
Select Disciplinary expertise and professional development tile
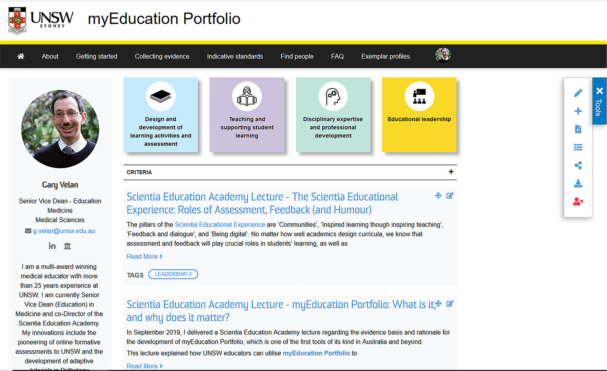coord(333,115)
